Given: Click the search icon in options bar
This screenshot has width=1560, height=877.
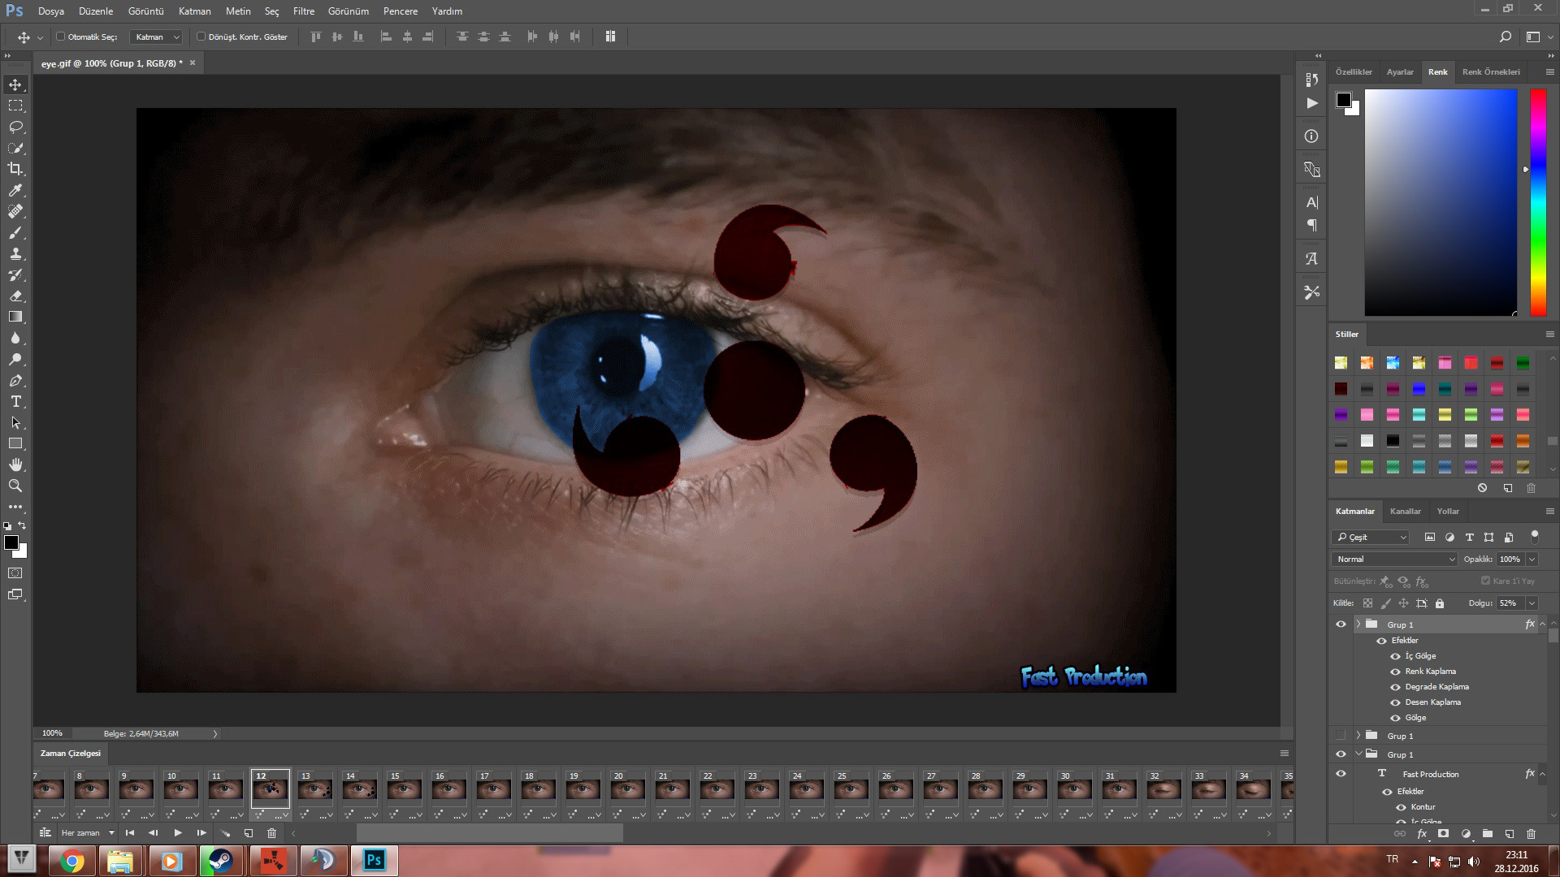Looking at the screenshot, I should pos(1505,37).
